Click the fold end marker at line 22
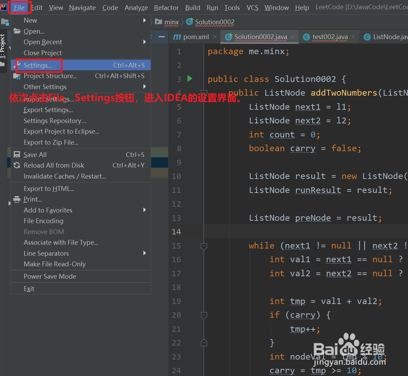Screen dimensions: 408x376 click(204, 343)
